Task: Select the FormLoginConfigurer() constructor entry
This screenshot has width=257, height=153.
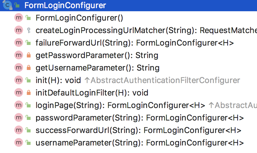Action: tap(79, 18)
